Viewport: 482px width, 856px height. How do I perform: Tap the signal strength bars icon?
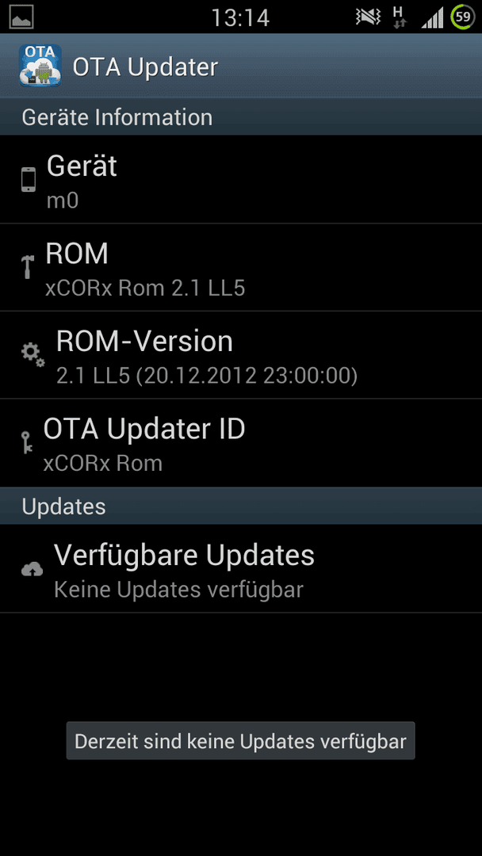432,18
